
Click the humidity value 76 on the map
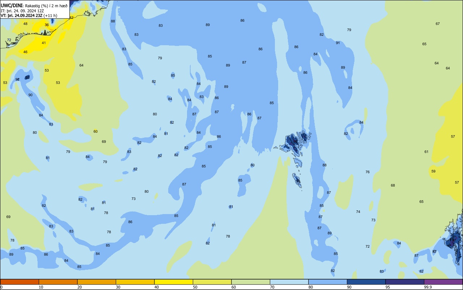(x=368, y=172)
